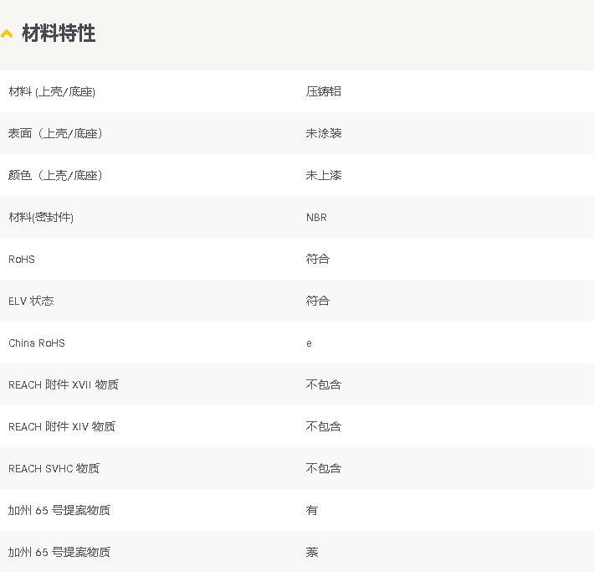The width and height of the screenshot is (594, 572).
Task: Collapse the 材料特性 section chevron
Action: pyautogui.click(x=7, y=33)
